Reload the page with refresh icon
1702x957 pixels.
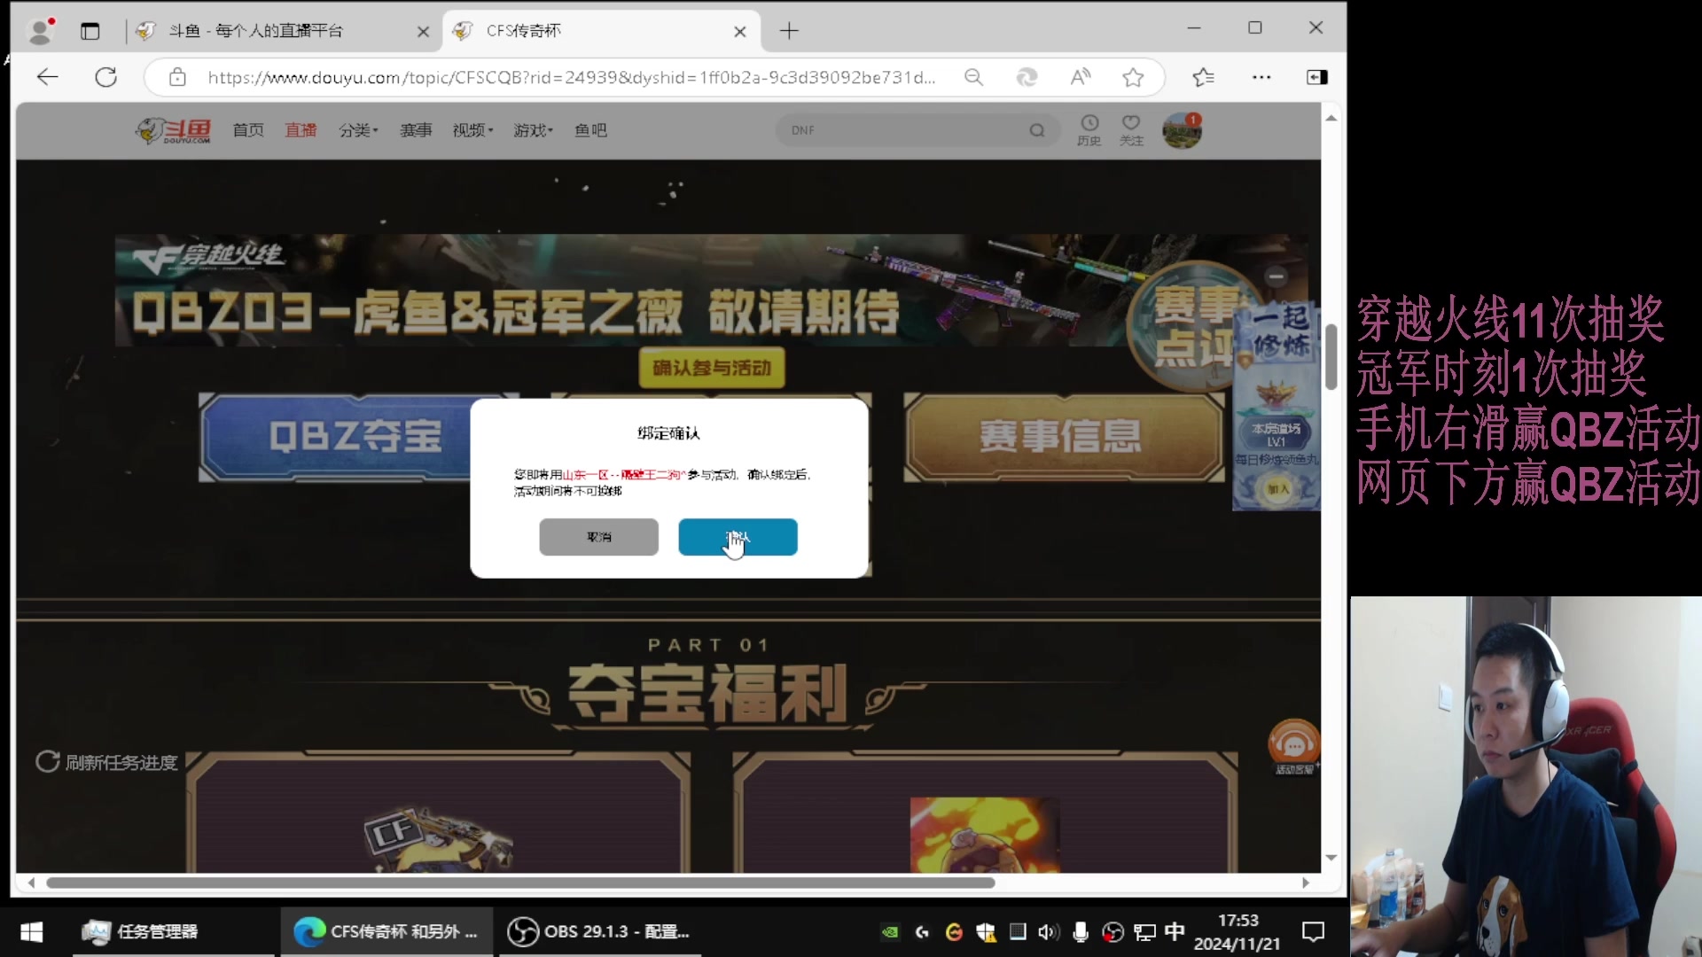pos(106,77)
